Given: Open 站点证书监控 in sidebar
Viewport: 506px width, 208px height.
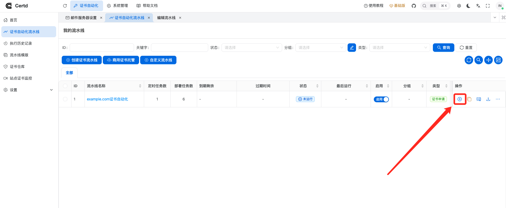Looking at the screenshot, I should coord(29,78).
